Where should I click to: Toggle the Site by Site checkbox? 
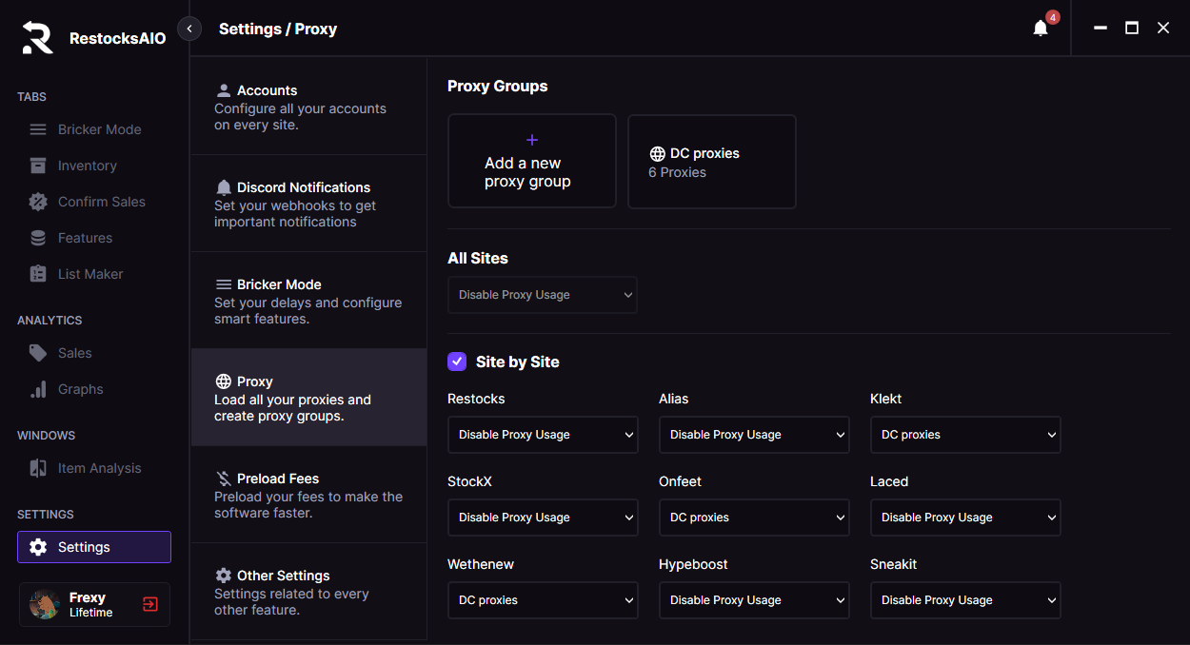tap(457, 362)
